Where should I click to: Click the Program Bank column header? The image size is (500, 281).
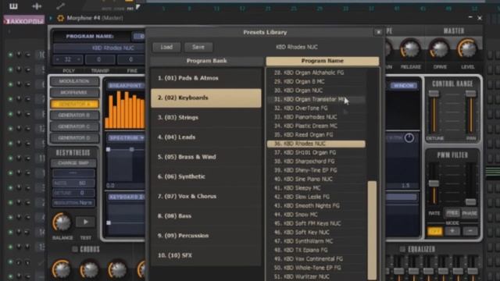coord(206,61)
